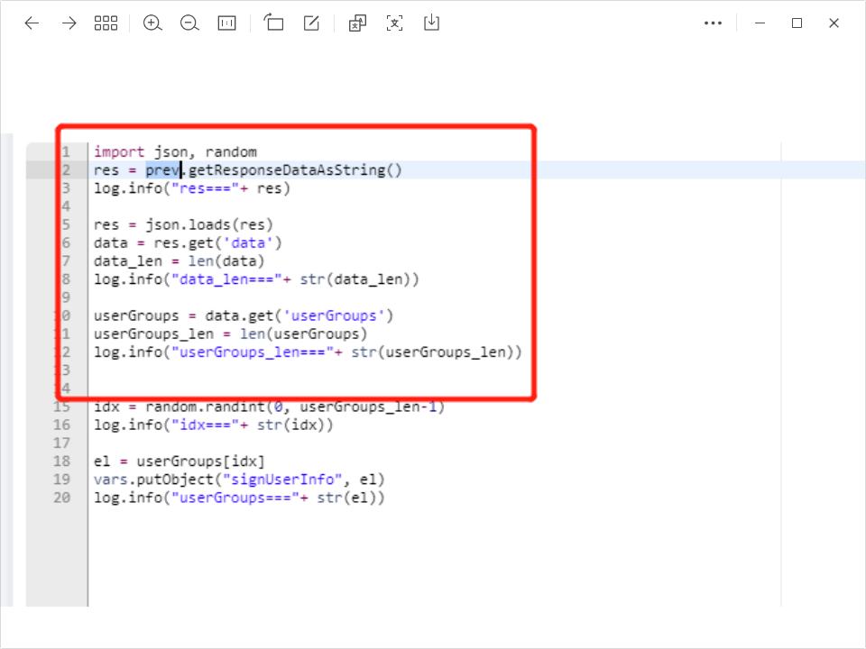View the image at 1:1 actual size
Image resolution: width=866 pixels, height=649 pixels.
226,23
